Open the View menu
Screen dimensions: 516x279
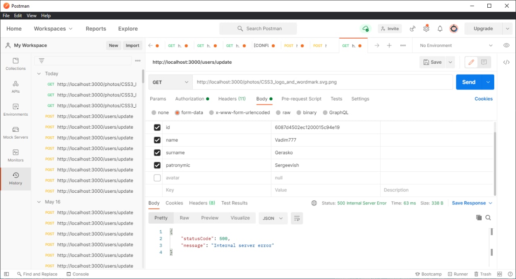31,16
